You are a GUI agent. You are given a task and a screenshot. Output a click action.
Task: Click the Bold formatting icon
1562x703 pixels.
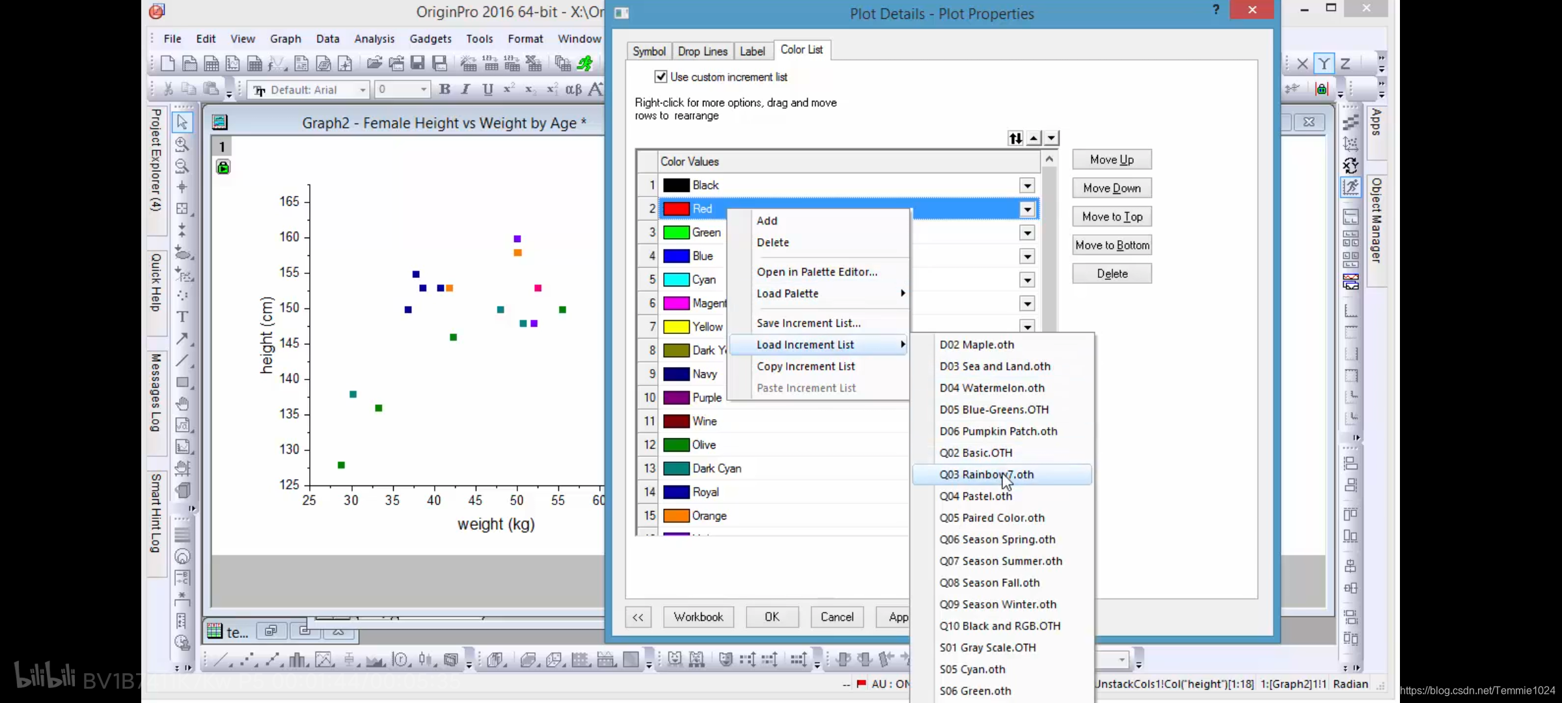coord(445,89)
